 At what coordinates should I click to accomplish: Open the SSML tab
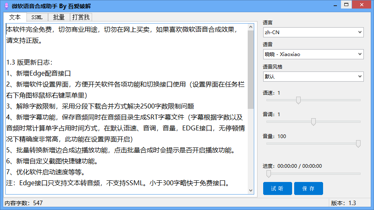click(37, 17)
